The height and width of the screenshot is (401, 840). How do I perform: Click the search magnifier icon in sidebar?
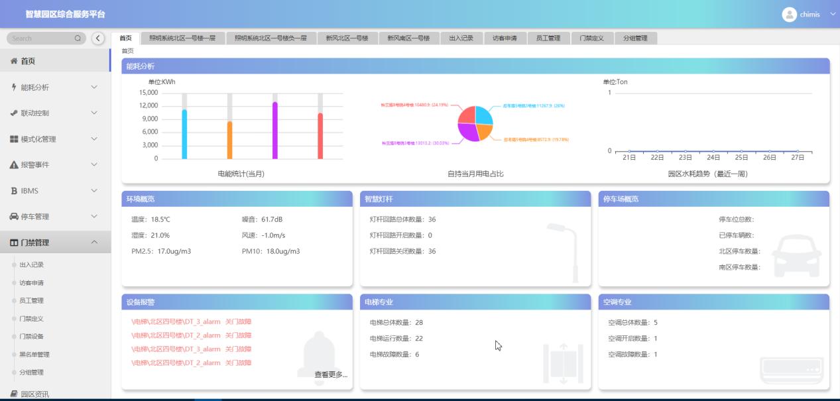click(78, 38)
